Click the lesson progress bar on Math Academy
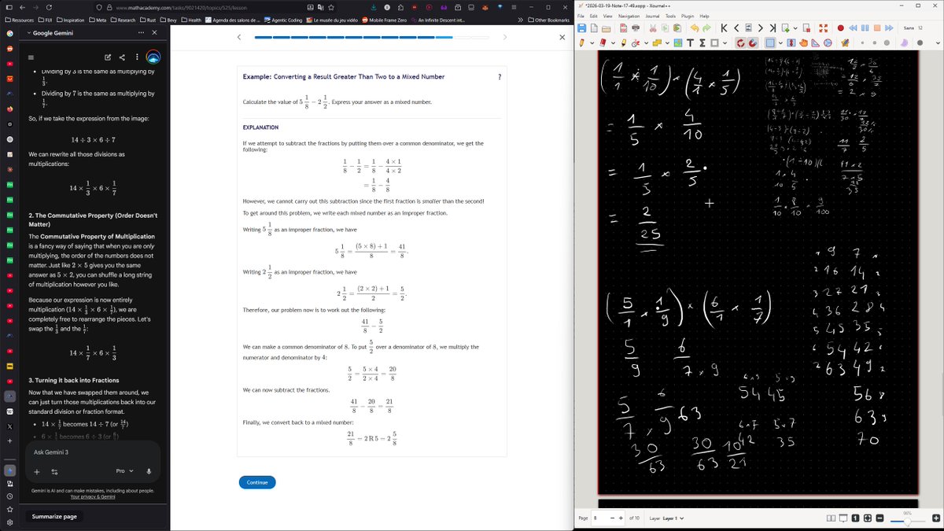 [372, 37]
